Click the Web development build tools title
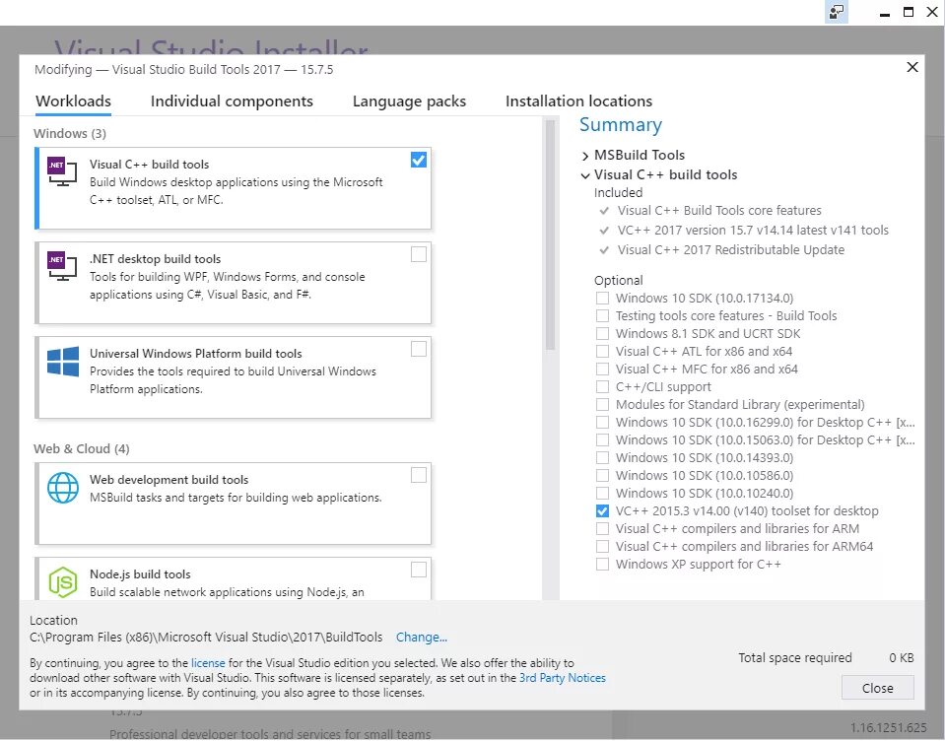 click(169, 480)
